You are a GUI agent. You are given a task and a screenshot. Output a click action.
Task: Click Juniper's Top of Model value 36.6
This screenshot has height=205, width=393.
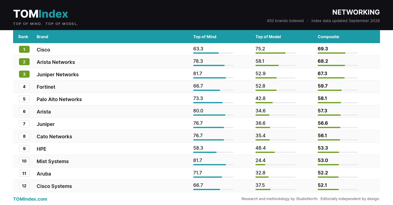click(x=260, y=123)
